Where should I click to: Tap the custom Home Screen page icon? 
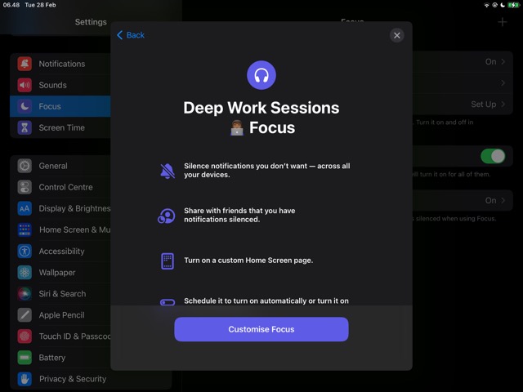tap(168, 261)
